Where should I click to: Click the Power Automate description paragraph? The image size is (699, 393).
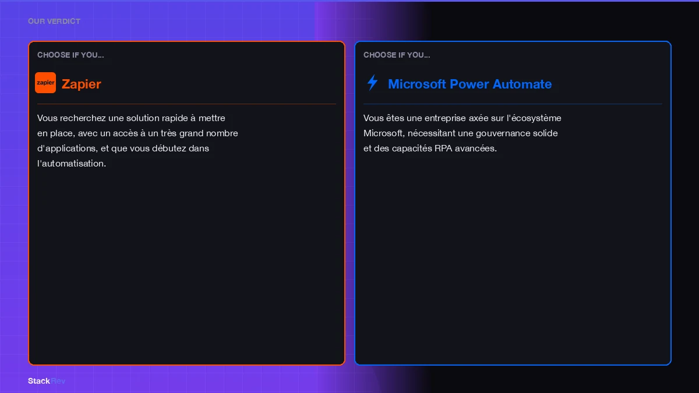pyautogui.click(x=462, y=133)
